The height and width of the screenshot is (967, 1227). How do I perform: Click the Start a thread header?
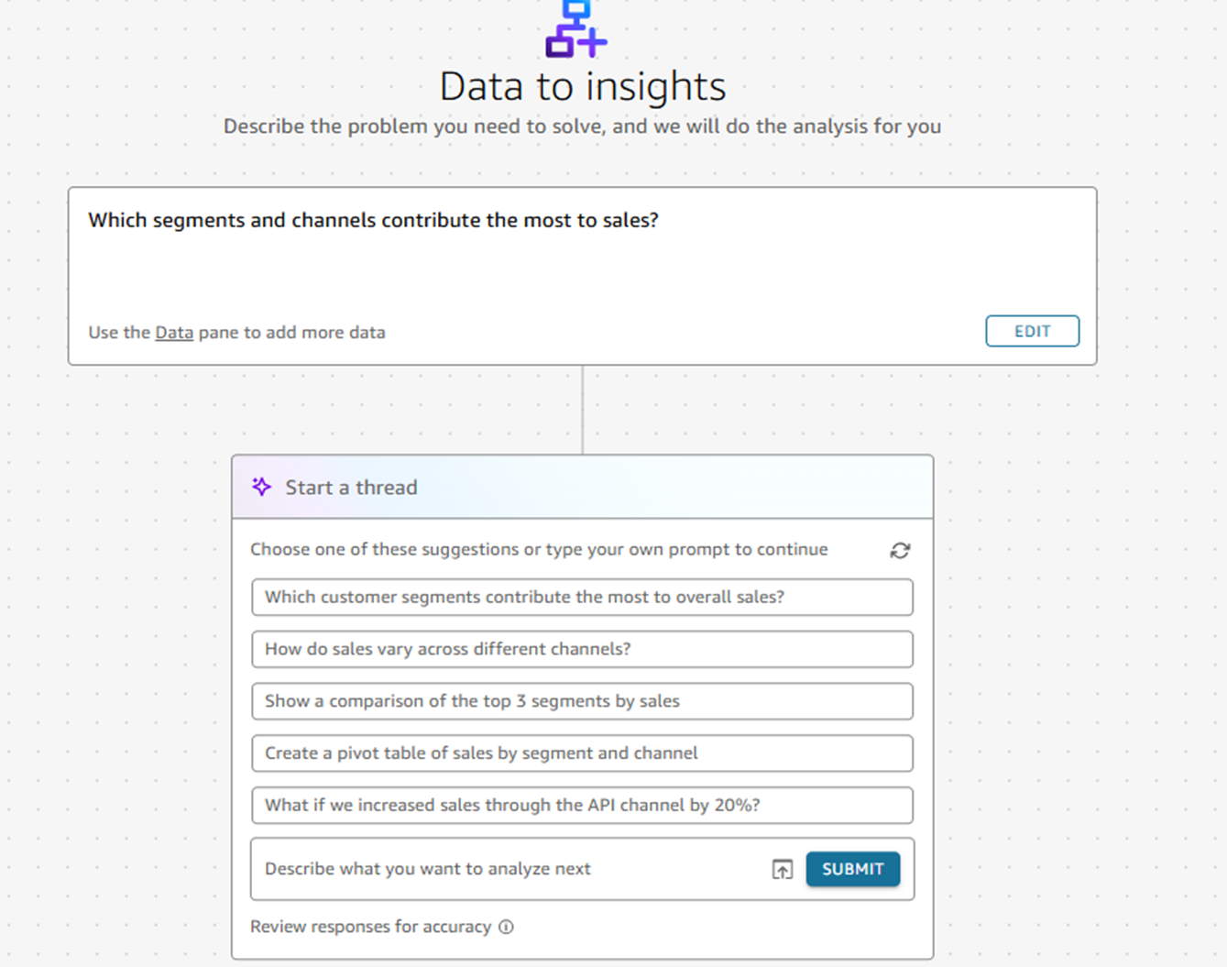click(351, 488)
